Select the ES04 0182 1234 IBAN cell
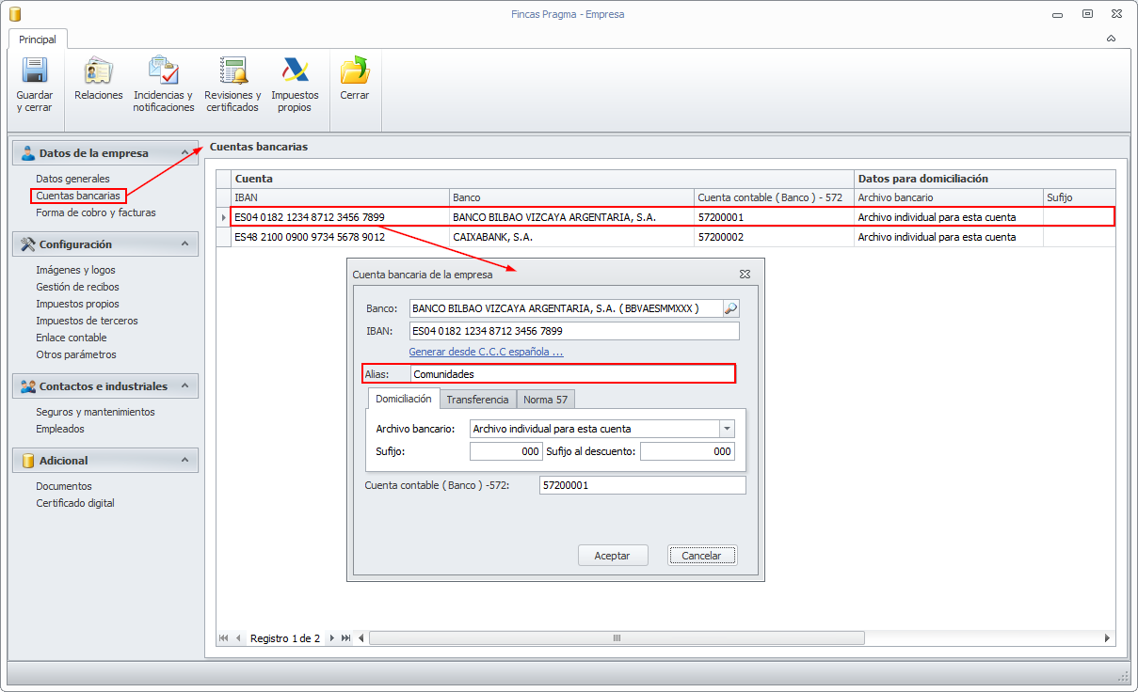Viewport: 1138px width, 692px height. coord(340,217)
